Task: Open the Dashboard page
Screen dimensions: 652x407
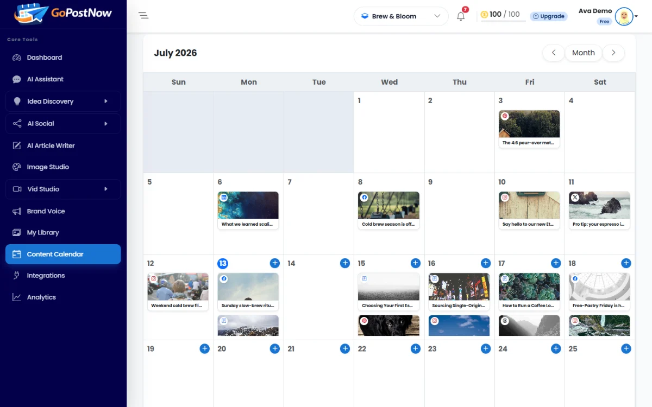Action: [63, 58]
